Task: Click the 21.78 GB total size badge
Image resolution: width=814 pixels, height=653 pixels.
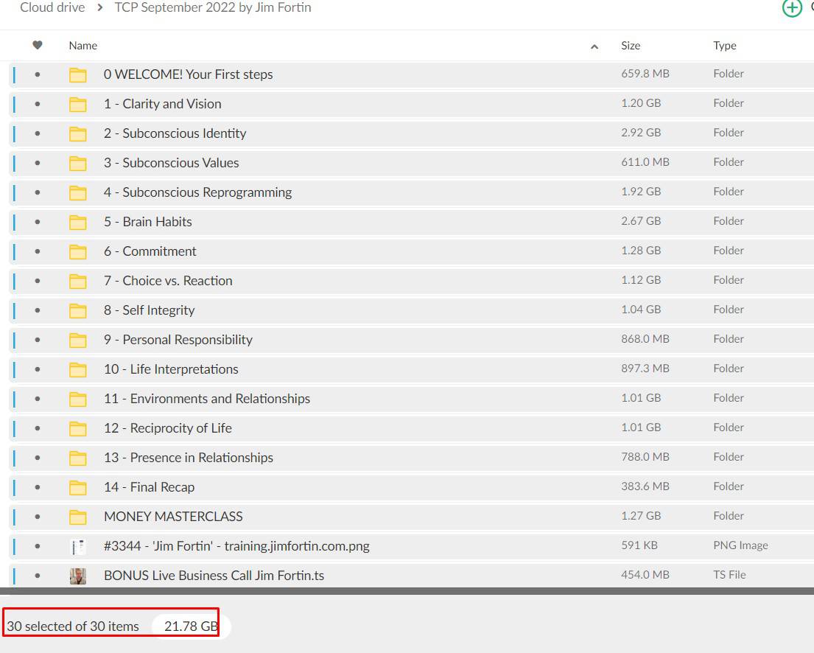Action: (190, 626)
